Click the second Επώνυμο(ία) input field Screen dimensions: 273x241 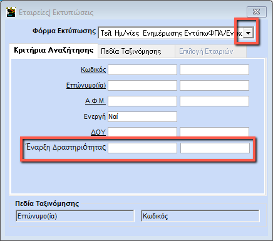tap(214, 85)
